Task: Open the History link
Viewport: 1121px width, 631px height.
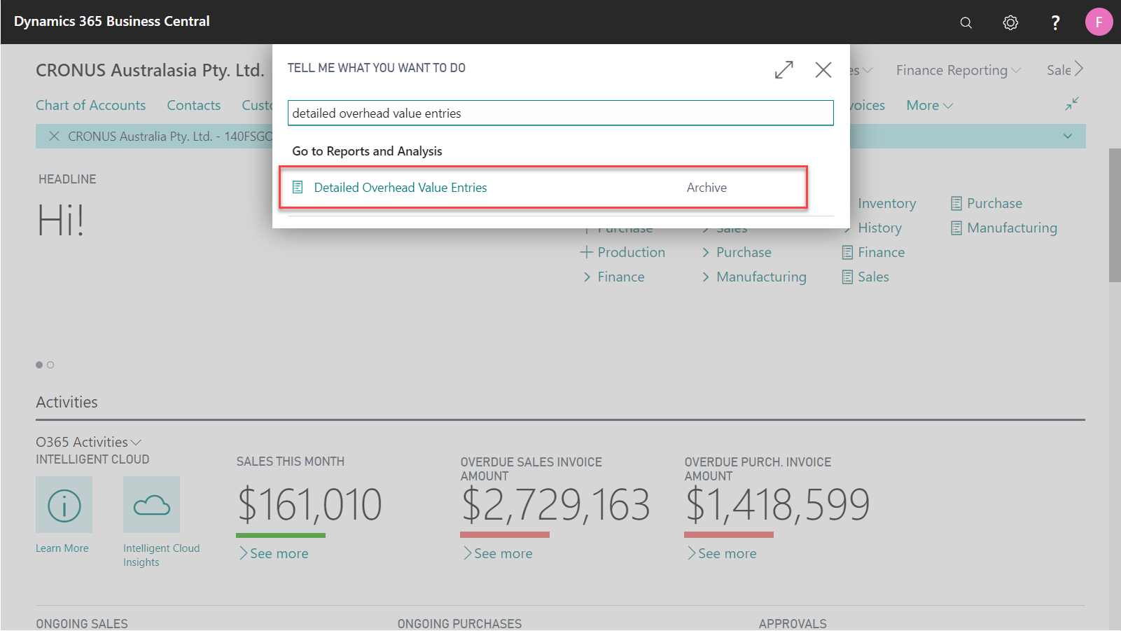Action: click(x=879, y=228)
